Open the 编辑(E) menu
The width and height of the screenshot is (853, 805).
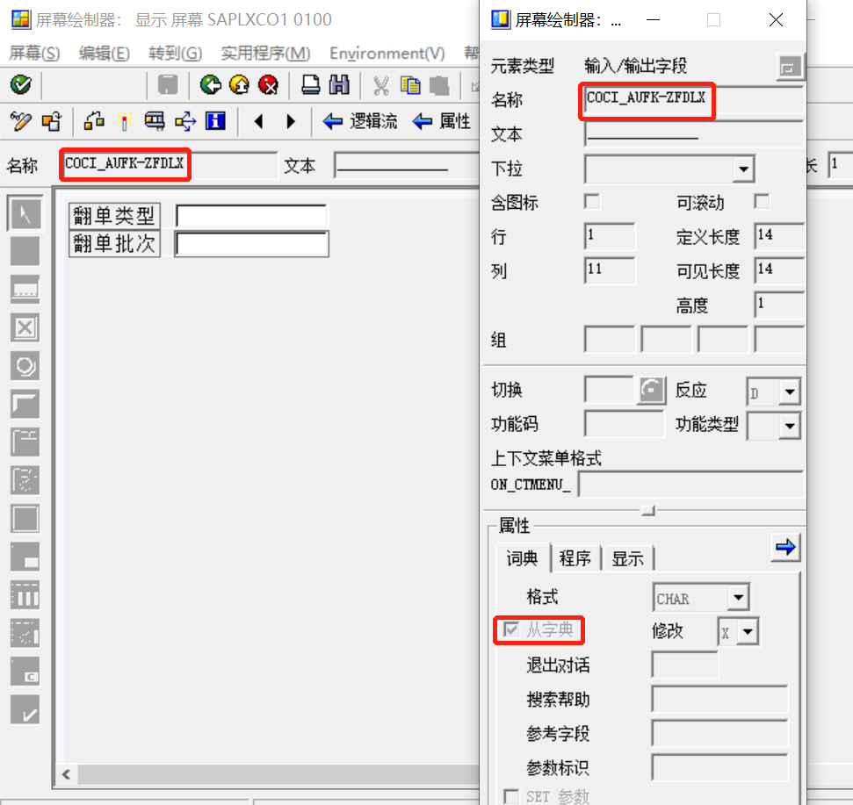pos(104,54)
